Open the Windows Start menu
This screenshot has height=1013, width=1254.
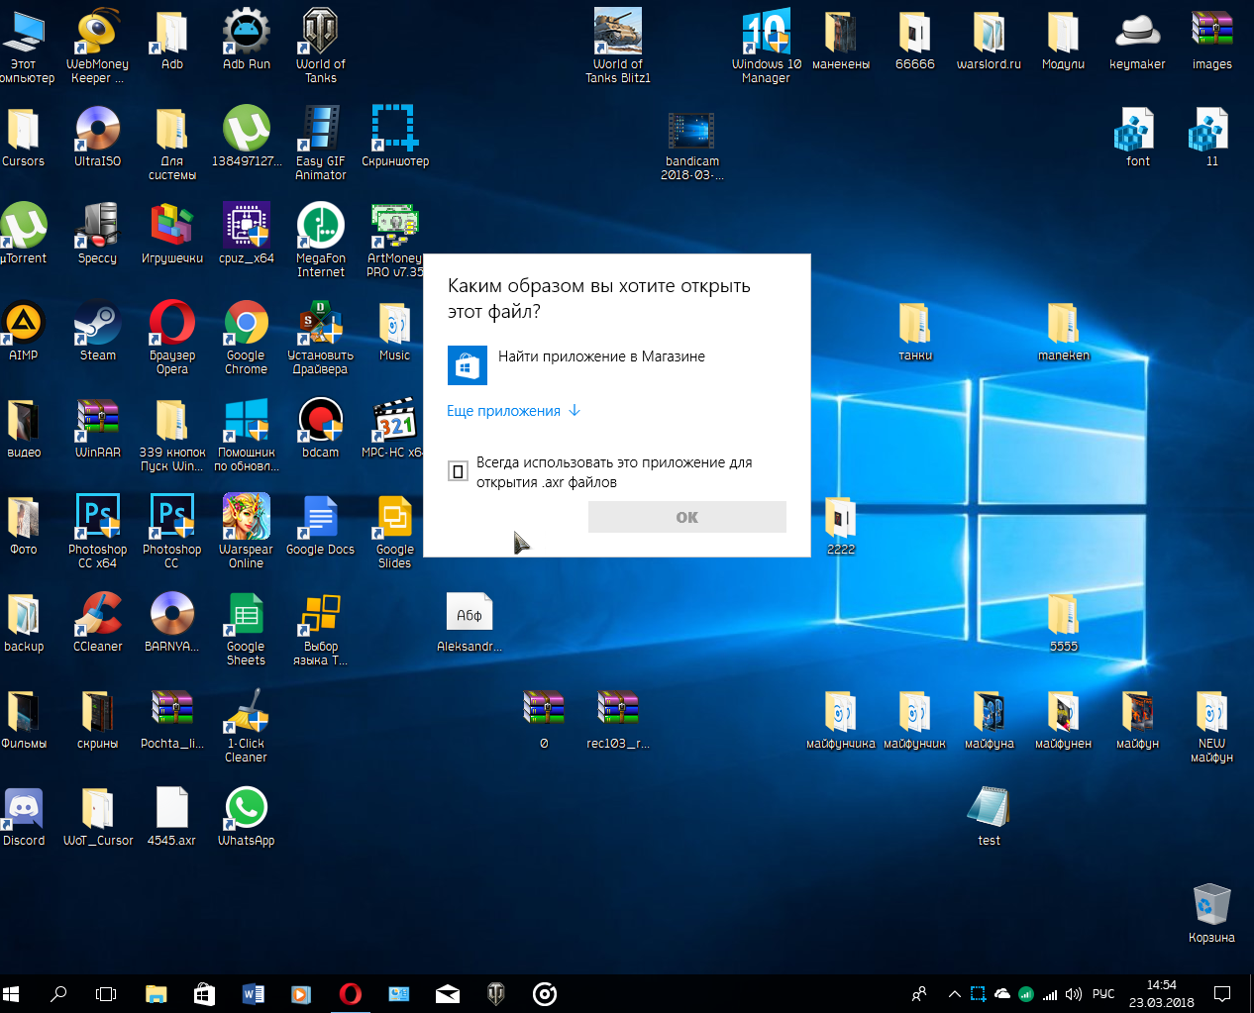click(11, 993)
